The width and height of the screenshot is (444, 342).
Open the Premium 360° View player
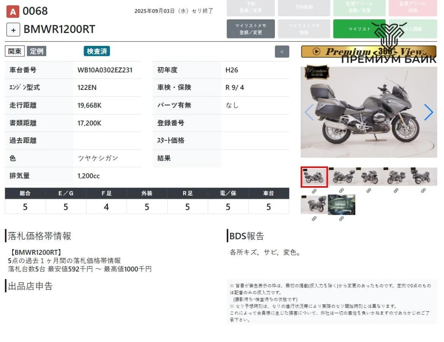pyautogui.click(x=369, y=52)
